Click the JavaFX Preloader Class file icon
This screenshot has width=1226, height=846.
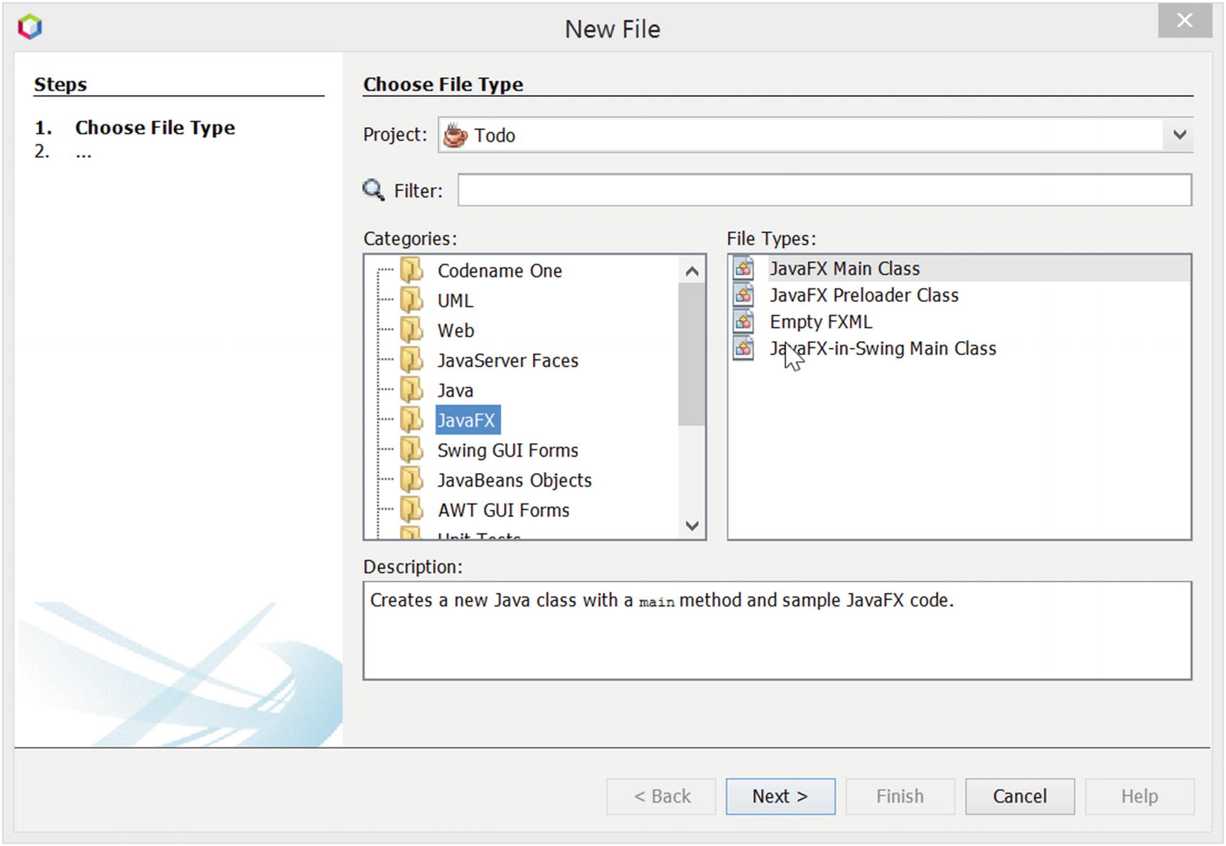click(x=743, y=295)
